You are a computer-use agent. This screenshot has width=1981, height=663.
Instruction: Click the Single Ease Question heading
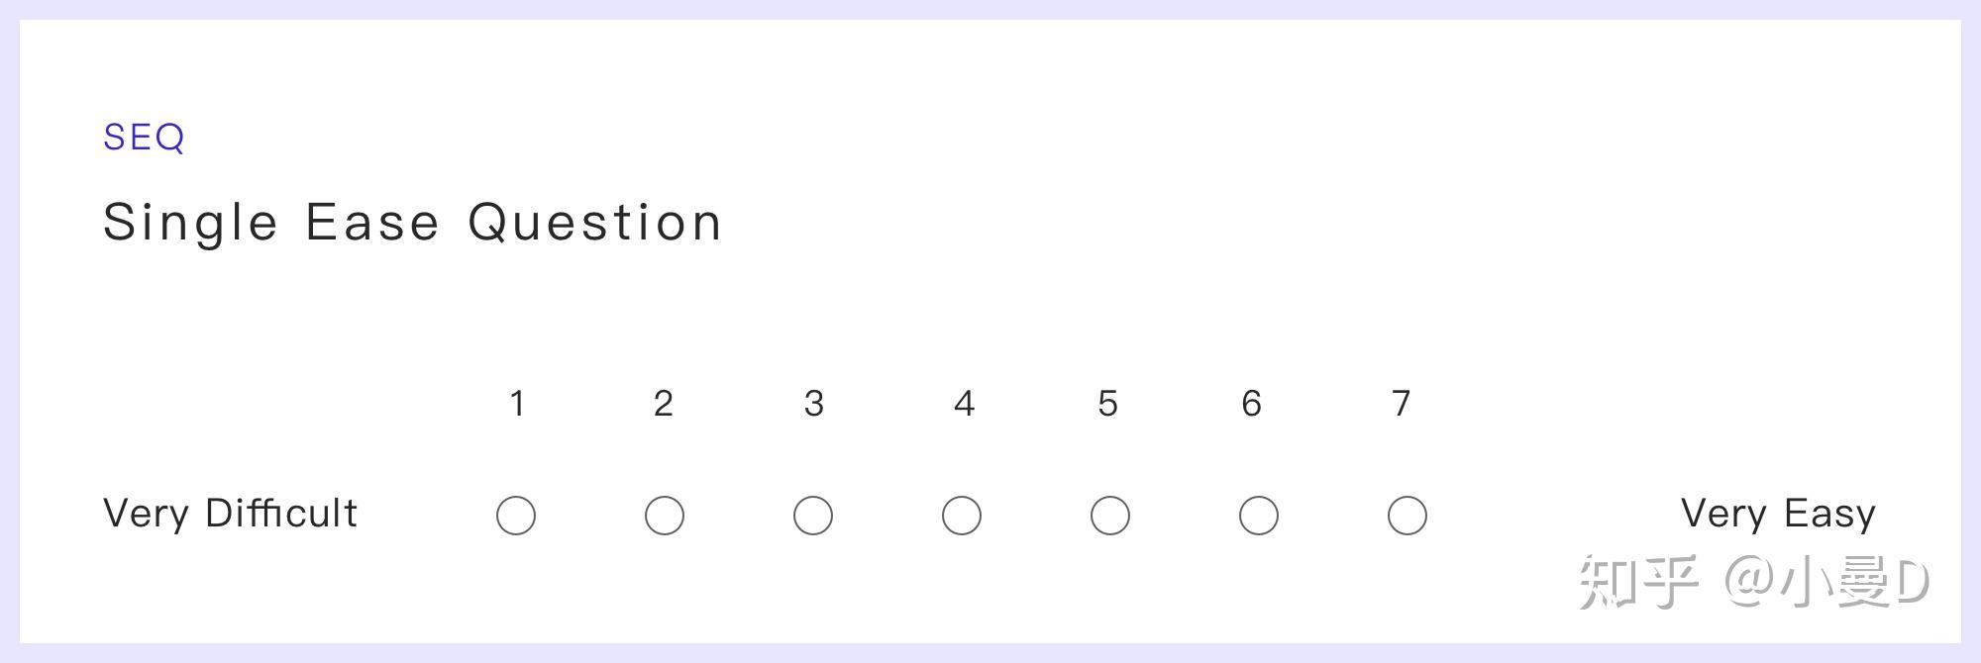coord(412,221)
